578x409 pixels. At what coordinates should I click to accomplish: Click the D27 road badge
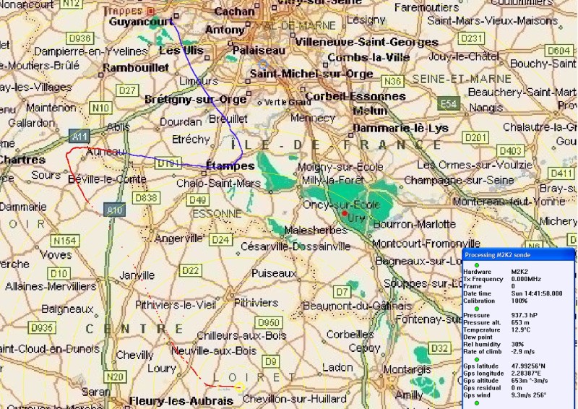click(127, 90)
